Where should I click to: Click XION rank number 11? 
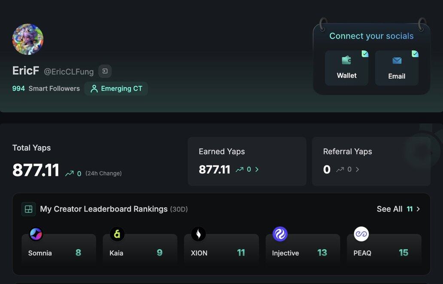[x=241, y=253]
